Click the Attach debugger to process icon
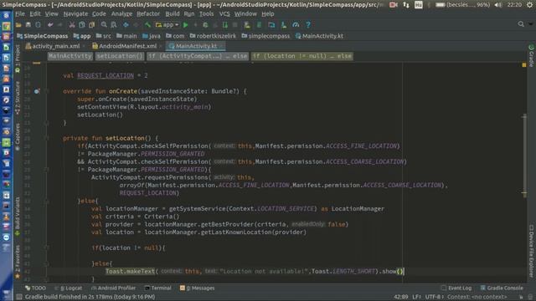This screenshot has height=301, width=536. [x=225, y=25]
